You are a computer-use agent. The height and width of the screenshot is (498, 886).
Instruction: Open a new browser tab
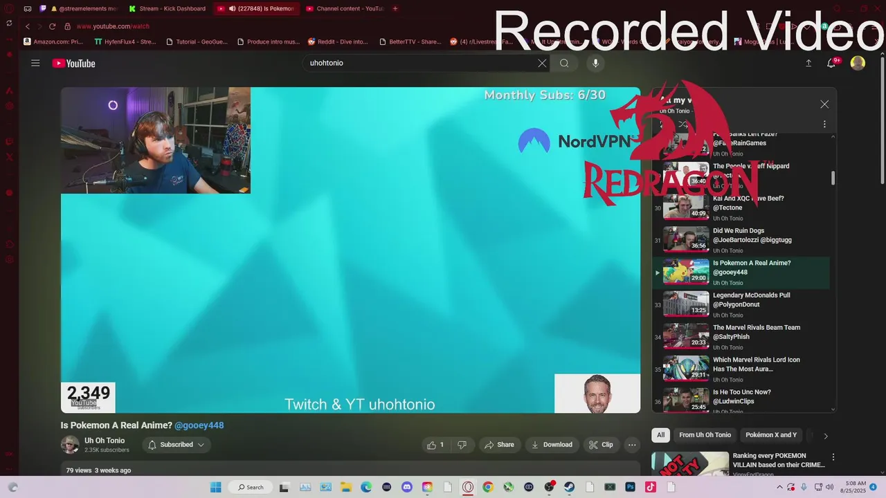[x=395, y=9]
